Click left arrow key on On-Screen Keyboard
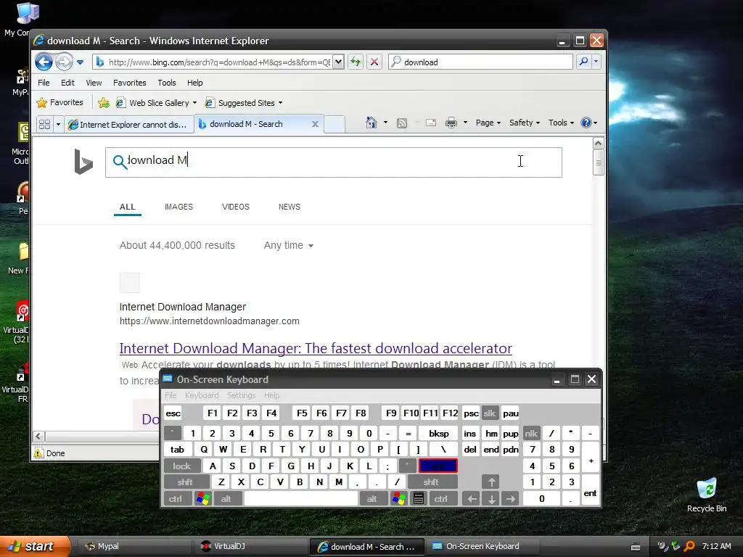This screenshot has height=557, width=743. click(471, 498)
